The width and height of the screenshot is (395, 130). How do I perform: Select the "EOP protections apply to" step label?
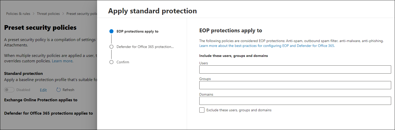coord(137,31)
